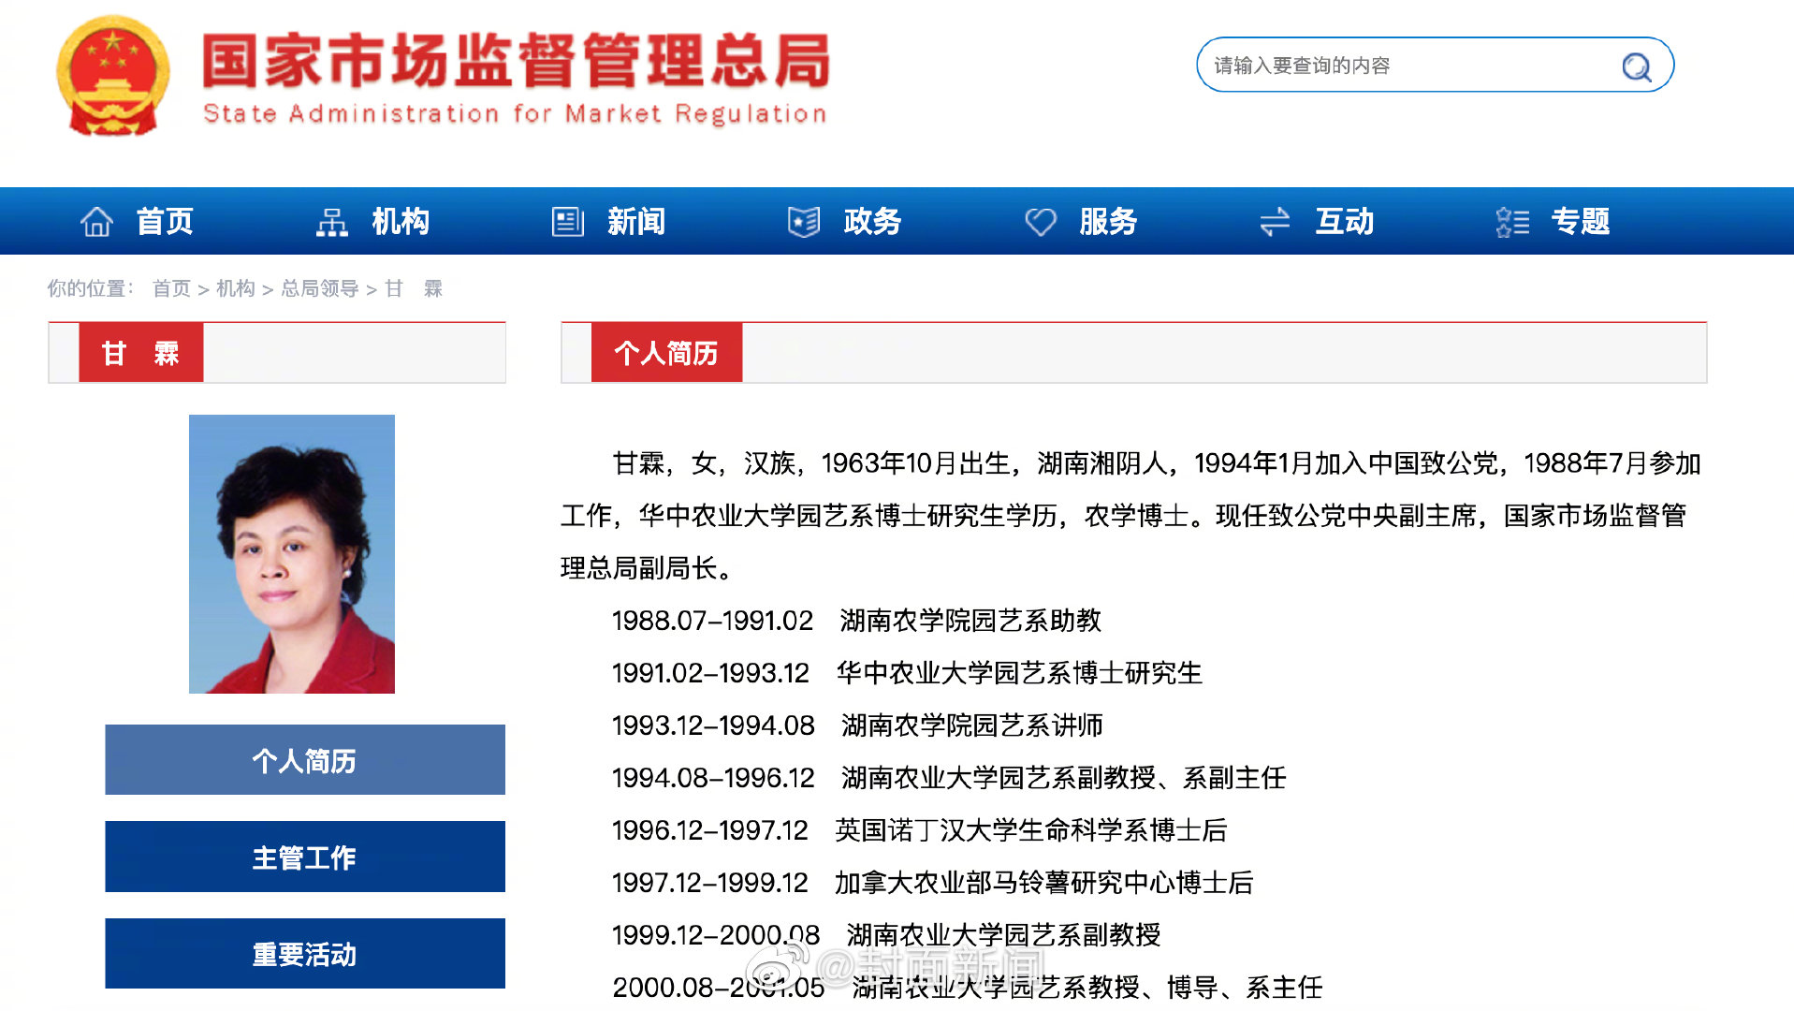Click the text 1993.12–1994.08 湖南农学院园艺系讲师
The height and width of the screenshot is (1011, 1794).
coord(857,725)
